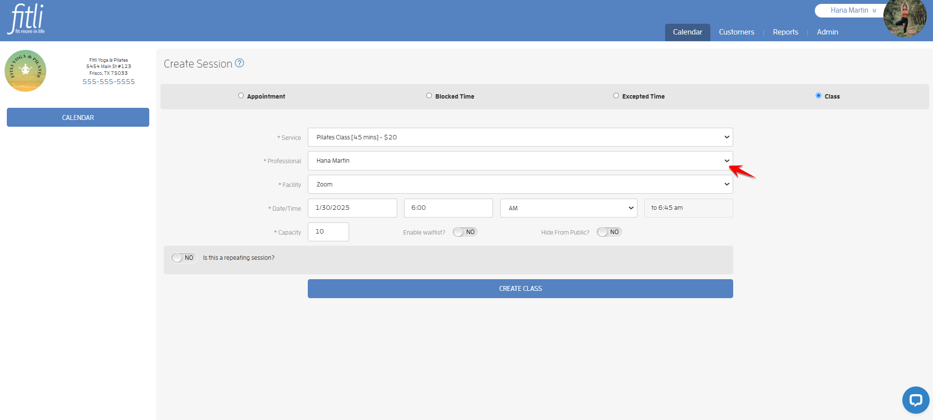
Task: Click the '5454 Main St #123' address text
Action: click(109, 67)
